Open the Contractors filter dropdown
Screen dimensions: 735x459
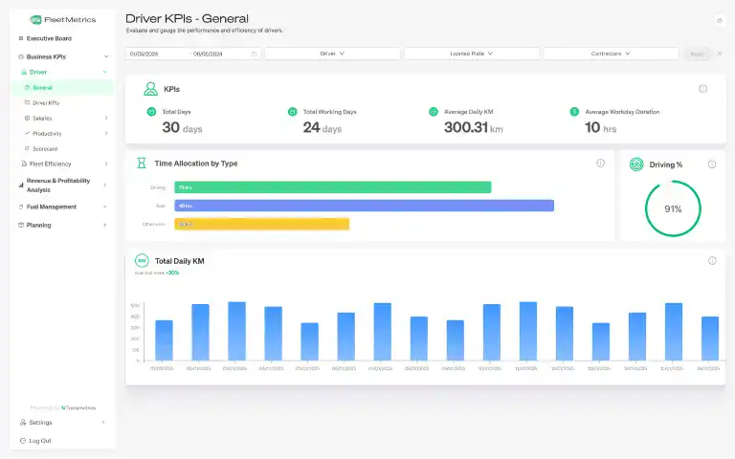(611, 54)
